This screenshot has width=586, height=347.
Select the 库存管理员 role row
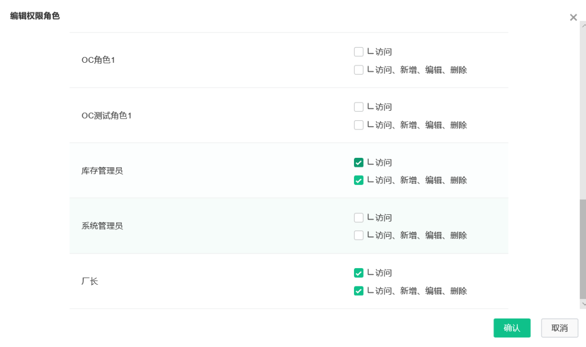coord(289,170)
